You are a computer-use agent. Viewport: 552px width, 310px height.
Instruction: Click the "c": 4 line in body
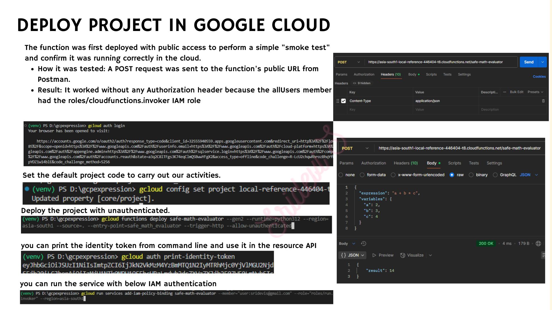click(371, 217)
